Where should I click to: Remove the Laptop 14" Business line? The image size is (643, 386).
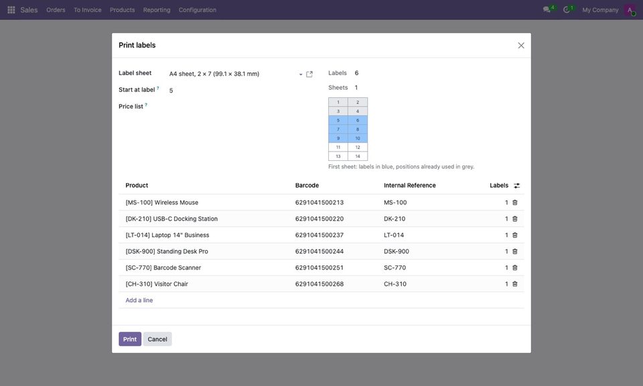pyautogui.click(x=515, y=235)
